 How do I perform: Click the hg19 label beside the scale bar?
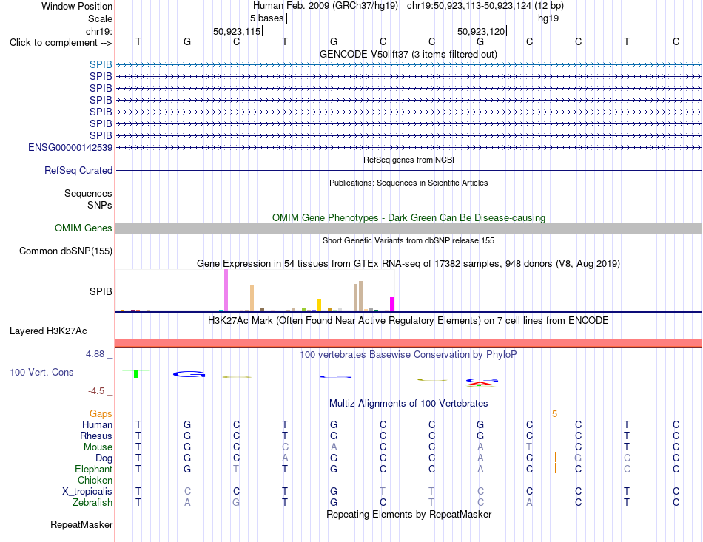click(x=548, y=18)
